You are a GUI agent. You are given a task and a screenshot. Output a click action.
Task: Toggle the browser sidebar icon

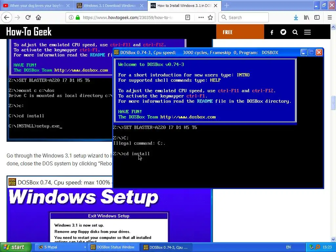coord(317,18)
